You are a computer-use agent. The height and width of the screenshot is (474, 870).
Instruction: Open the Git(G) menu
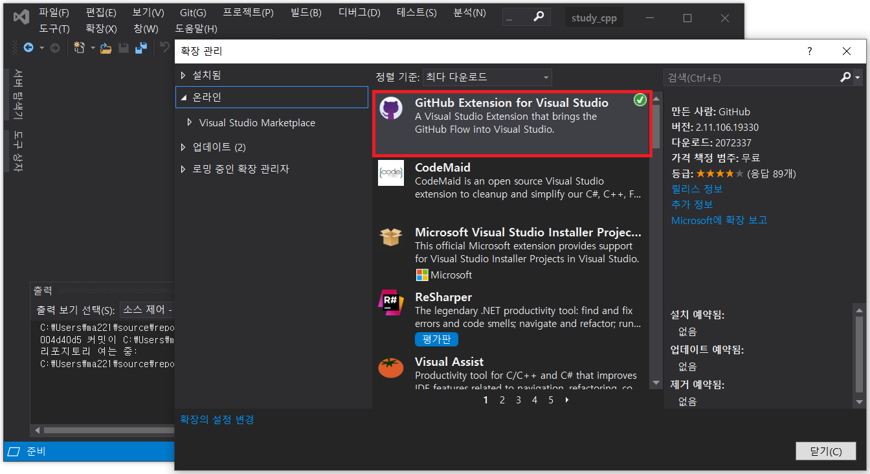click(193, 12)
